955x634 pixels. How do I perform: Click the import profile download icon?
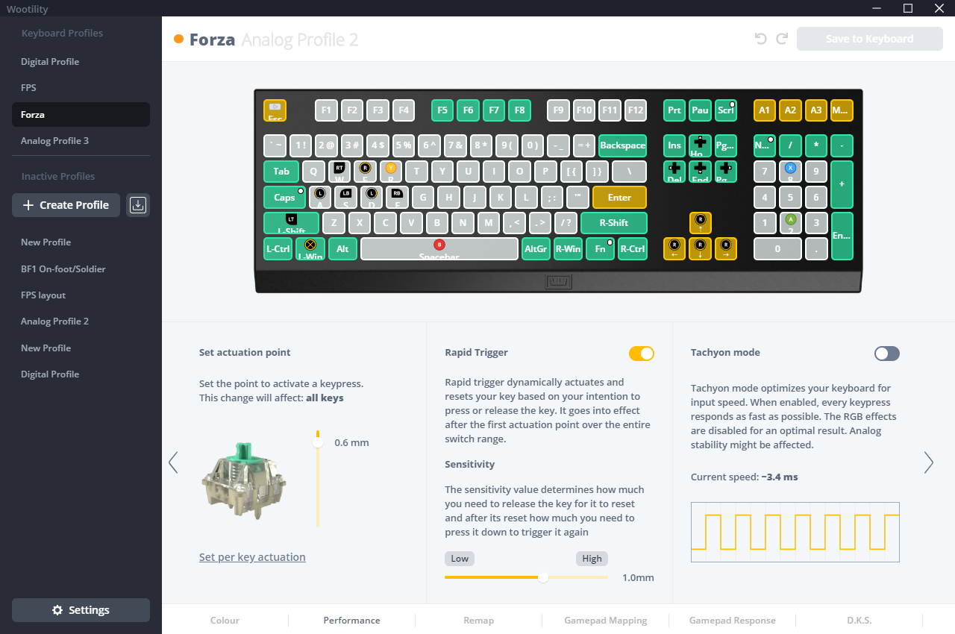click(137, 205)
